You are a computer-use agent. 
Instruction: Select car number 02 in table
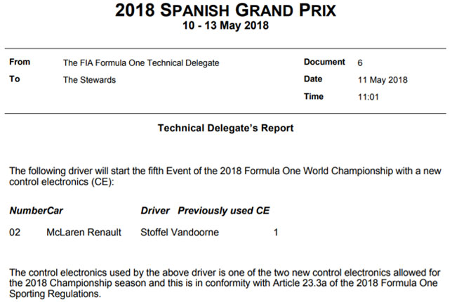click(15, 232)
